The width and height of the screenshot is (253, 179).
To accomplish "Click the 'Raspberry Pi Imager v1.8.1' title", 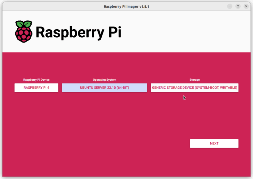I will click(126, 6).
